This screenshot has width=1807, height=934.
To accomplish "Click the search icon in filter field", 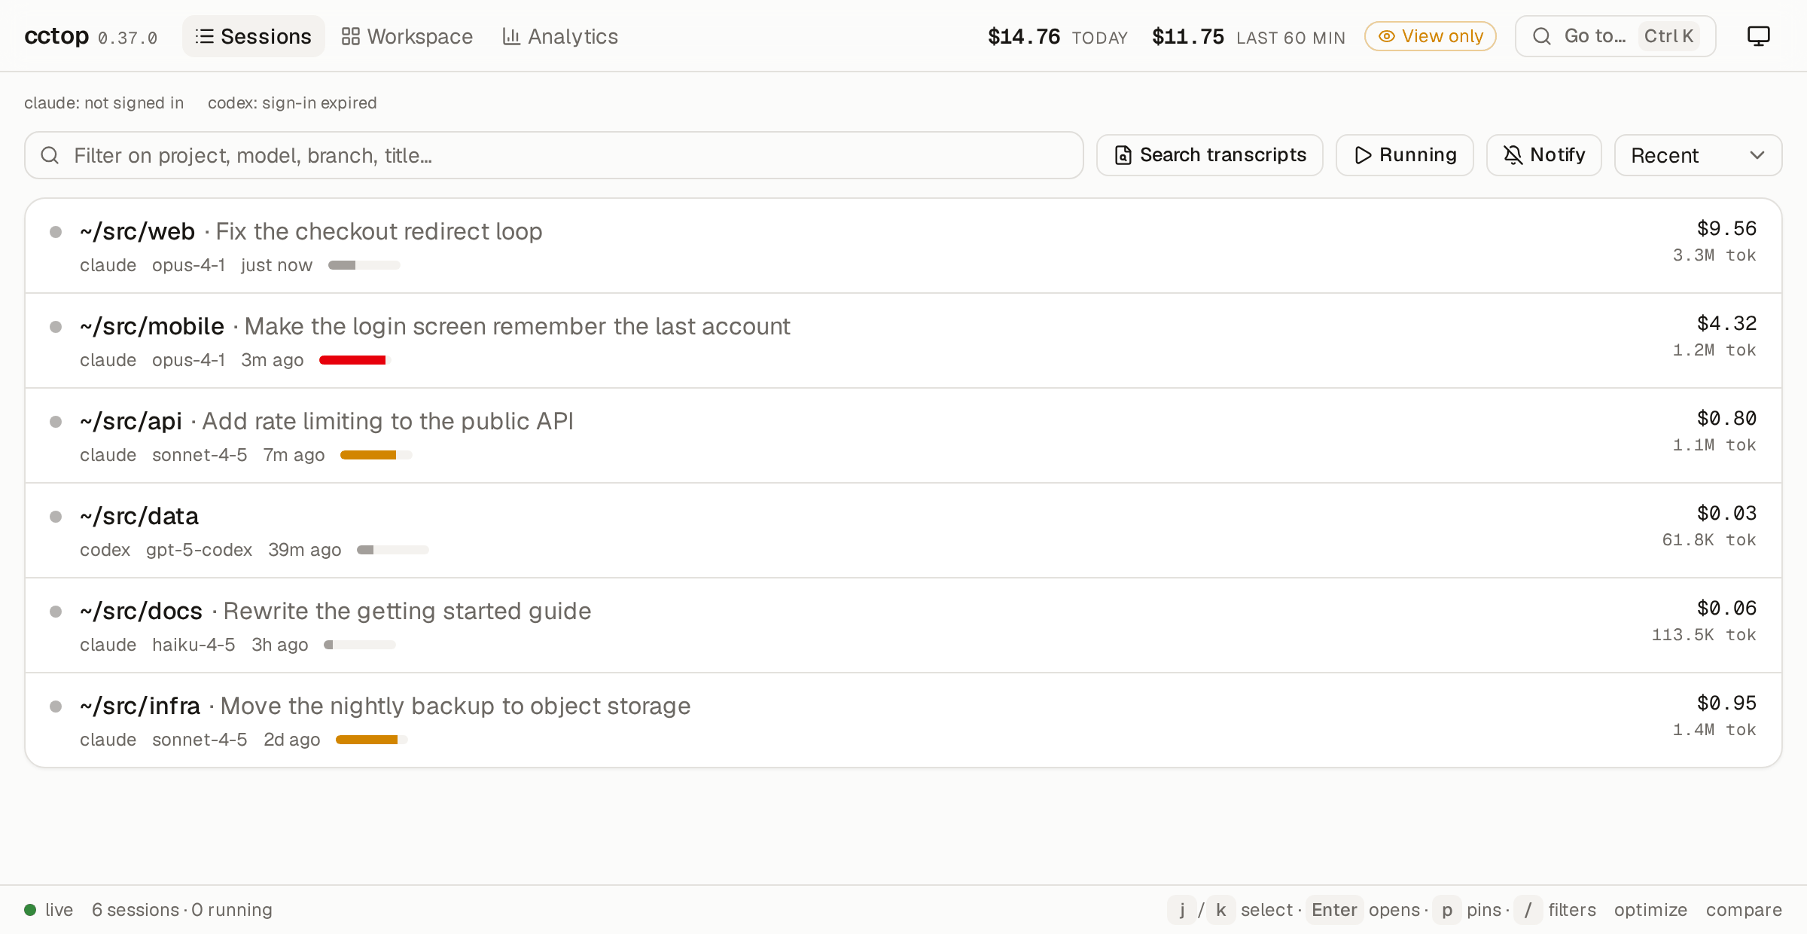I will (50, 155).
